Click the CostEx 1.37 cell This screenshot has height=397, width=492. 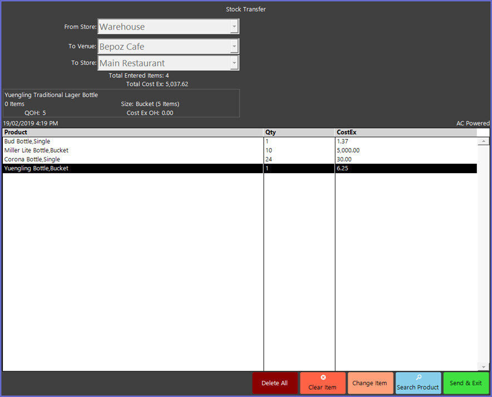point(406,141)
